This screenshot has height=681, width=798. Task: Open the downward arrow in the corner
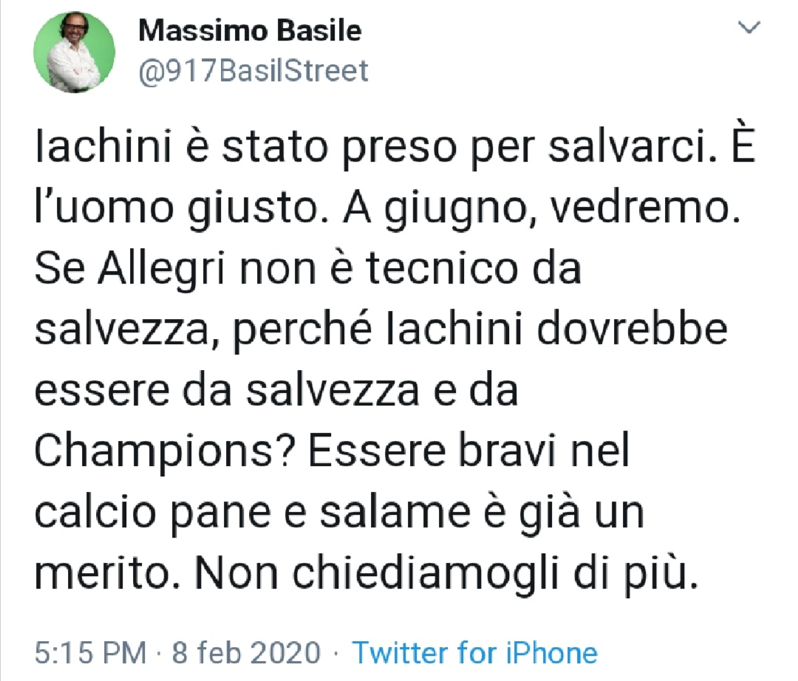coord(751,28)
